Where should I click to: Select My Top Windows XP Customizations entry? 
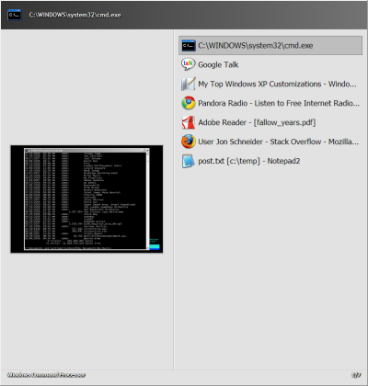pos(270,84)
